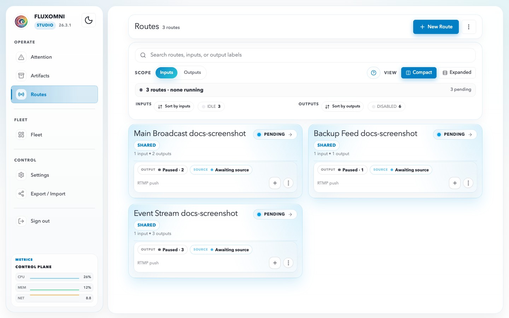Screen dimensions: 509x318
Task: Open Main Broadcast card options menu
Action: point(288,183)
